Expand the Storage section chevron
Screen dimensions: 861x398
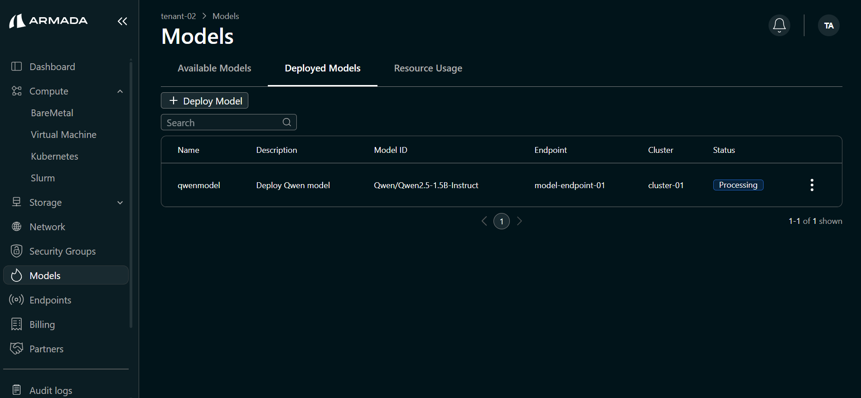tap(120, 203)
